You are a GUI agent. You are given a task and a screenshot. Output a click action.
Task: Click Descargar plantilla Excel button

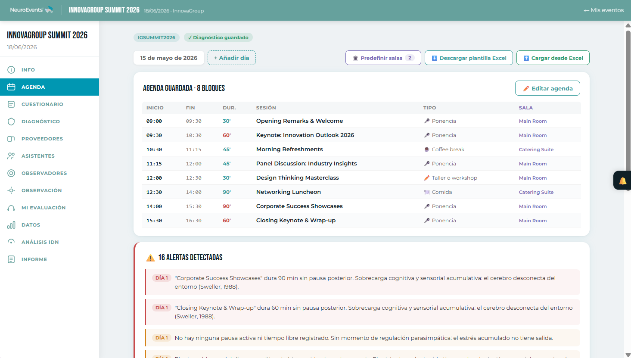coord(469,58)
